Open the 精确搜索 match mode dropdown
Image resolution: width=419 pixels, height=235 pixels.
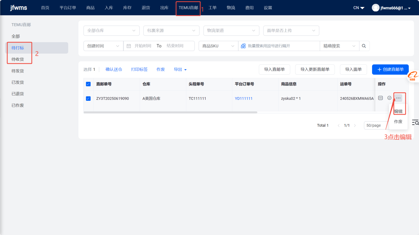point(340,46)
